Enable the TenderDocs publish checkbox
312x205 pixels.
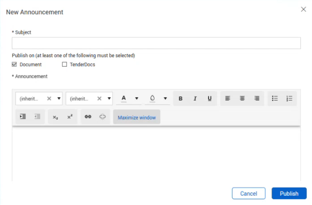[x=64, y=65]
